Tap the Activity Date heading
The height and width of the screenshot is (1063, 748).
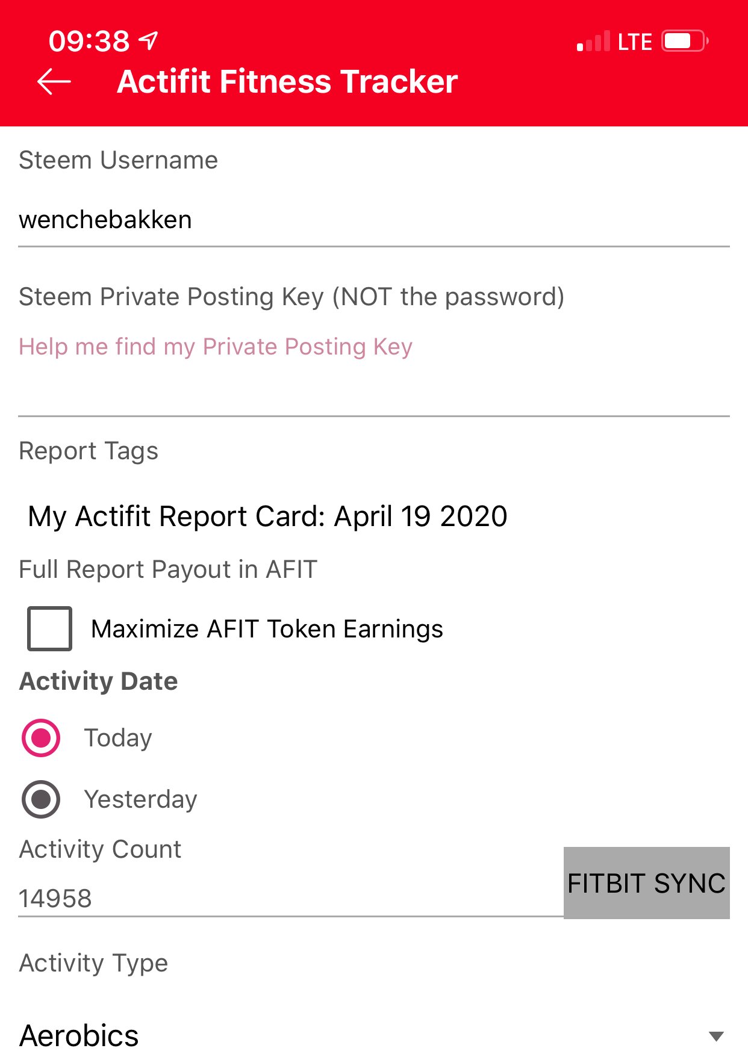pyautogui.click(x=99, y=681)
